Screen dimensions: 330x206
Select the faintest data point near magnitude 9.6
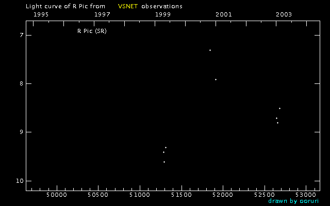coord(164,162)
